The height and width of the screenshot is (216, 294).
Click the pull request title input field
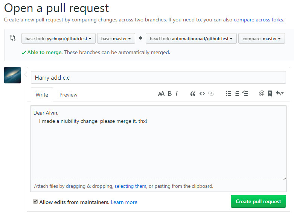[x=158, y=78]
